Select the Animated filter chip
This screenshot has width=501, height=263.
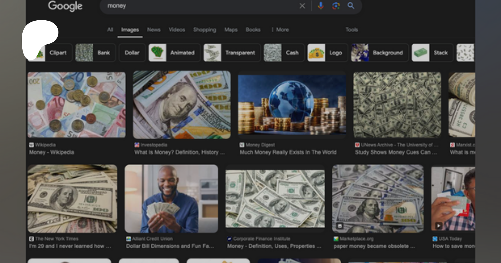click(x=174, y=53)
